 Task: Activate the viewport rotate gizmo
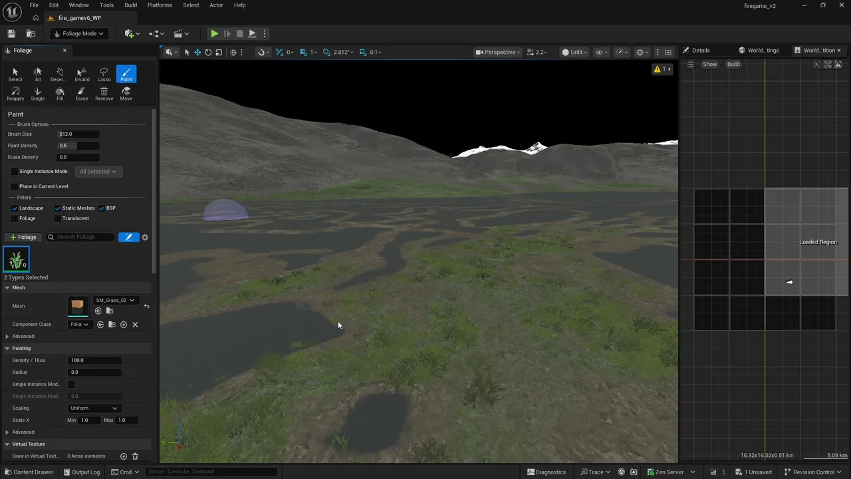(x=208, y=52)
